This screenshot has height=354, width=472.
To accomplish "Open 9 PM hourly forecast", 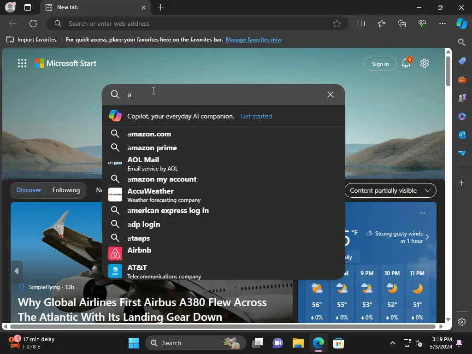I will click(x=367, y=295).
